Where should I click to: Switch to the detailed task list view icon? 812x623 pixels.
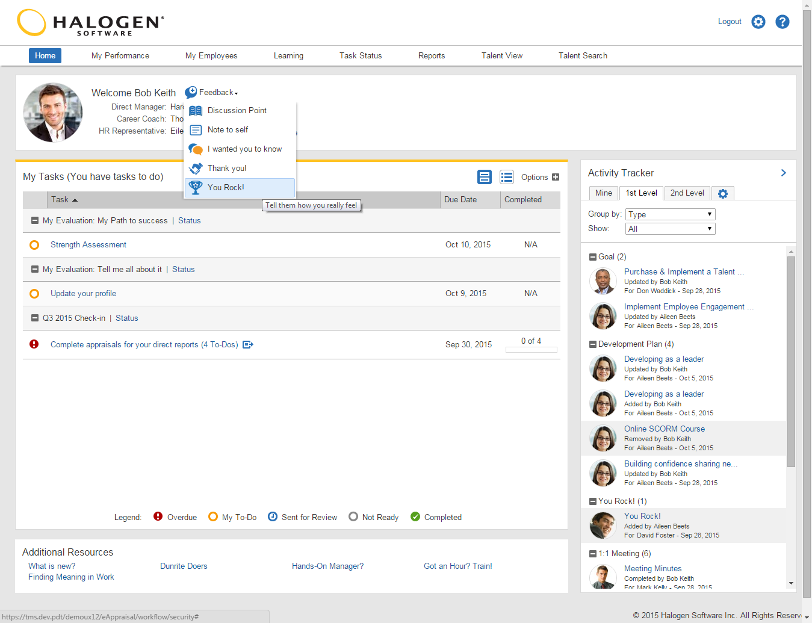tap(485, 177)
